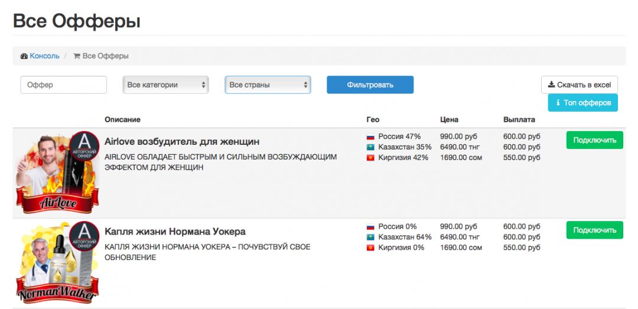Click Россия 47% in Airlove row

point(399,136)
